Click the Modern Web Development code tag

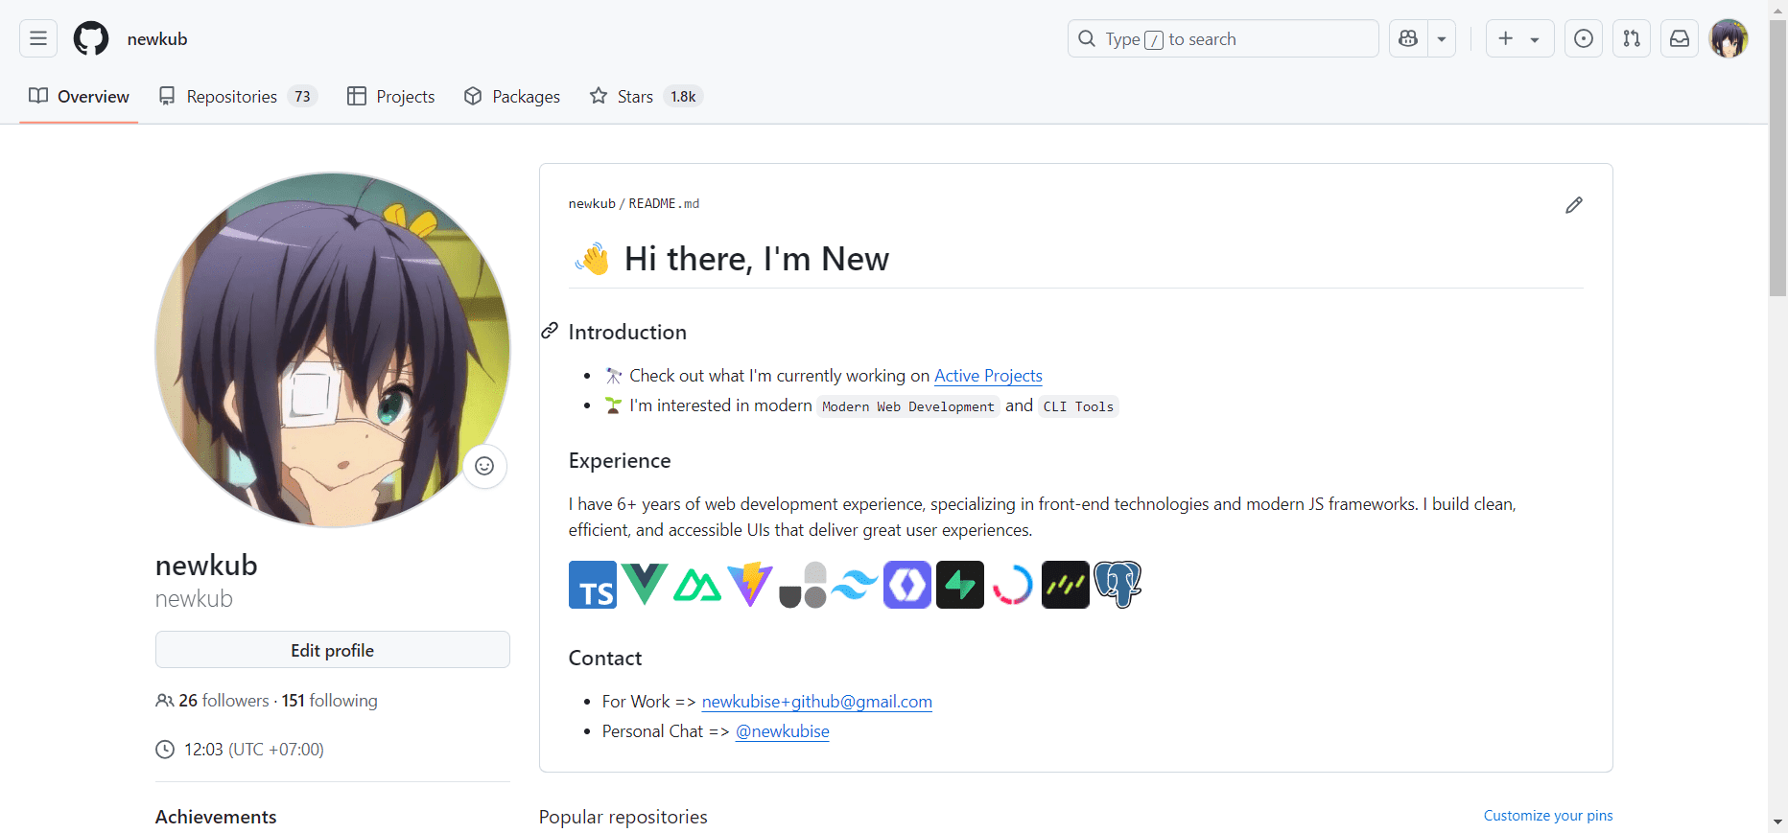pos(908,406)
